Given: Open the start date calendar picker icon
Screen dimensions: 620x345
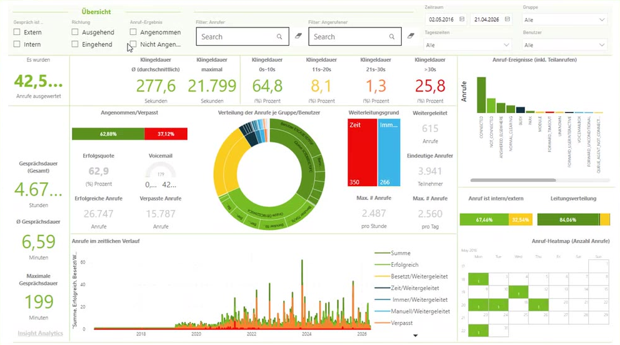Looking at the screenshot, I should tap(461, 19).
